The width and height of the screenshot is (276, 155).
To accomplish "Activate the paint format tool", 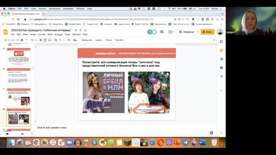I will click(26, 40).
